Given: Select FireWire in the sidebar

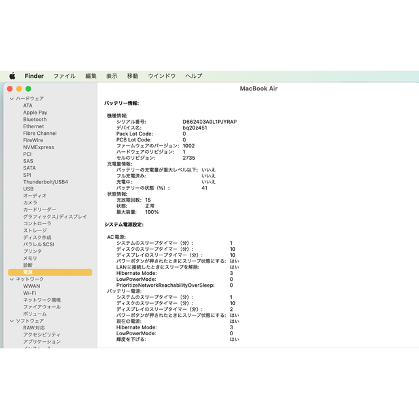Looking at the screenshot, I should click(x=33, y=140).
